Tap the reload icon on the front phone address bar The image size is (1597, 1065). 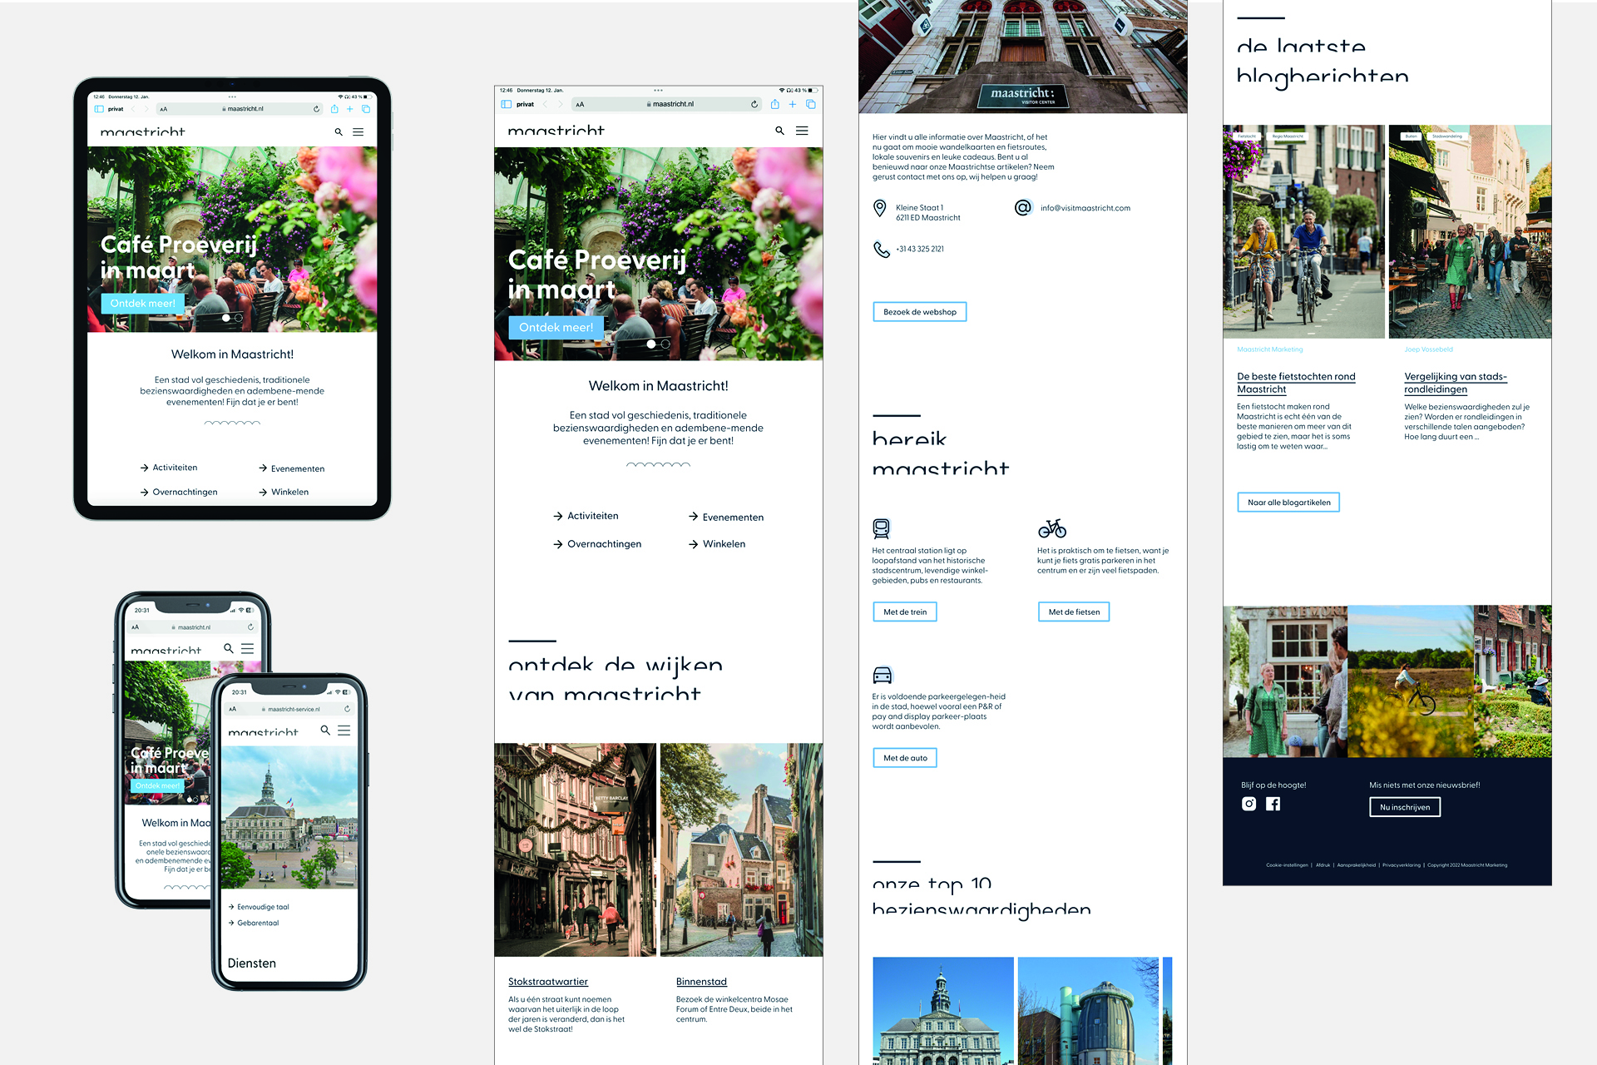(x=347, y=709)
